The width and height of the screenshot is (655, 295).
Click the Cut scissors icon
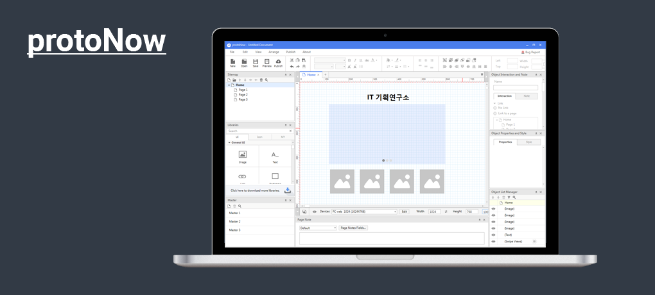pos(292,60)
